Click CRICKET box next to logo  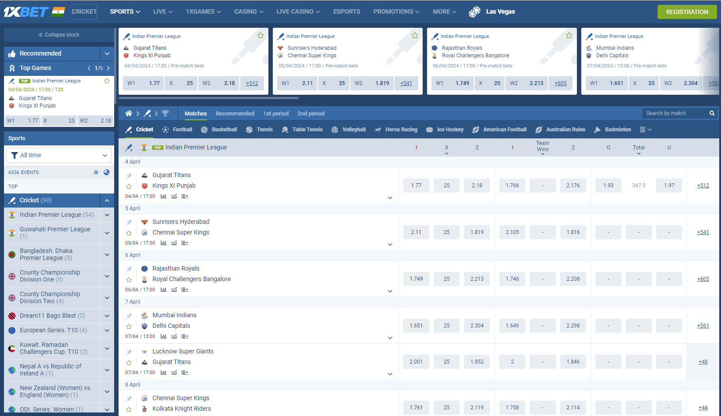[84, 12]
